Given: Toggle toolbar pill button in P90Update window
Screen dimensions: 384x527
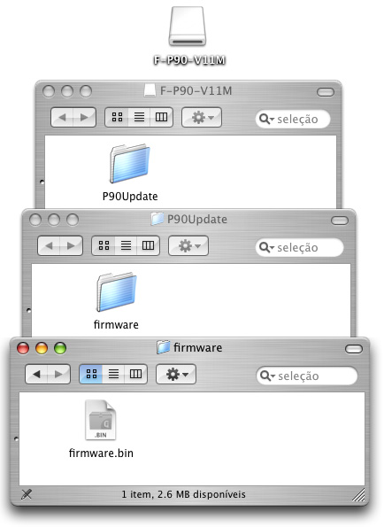Looking at the screenshot, I should [340, 221].
